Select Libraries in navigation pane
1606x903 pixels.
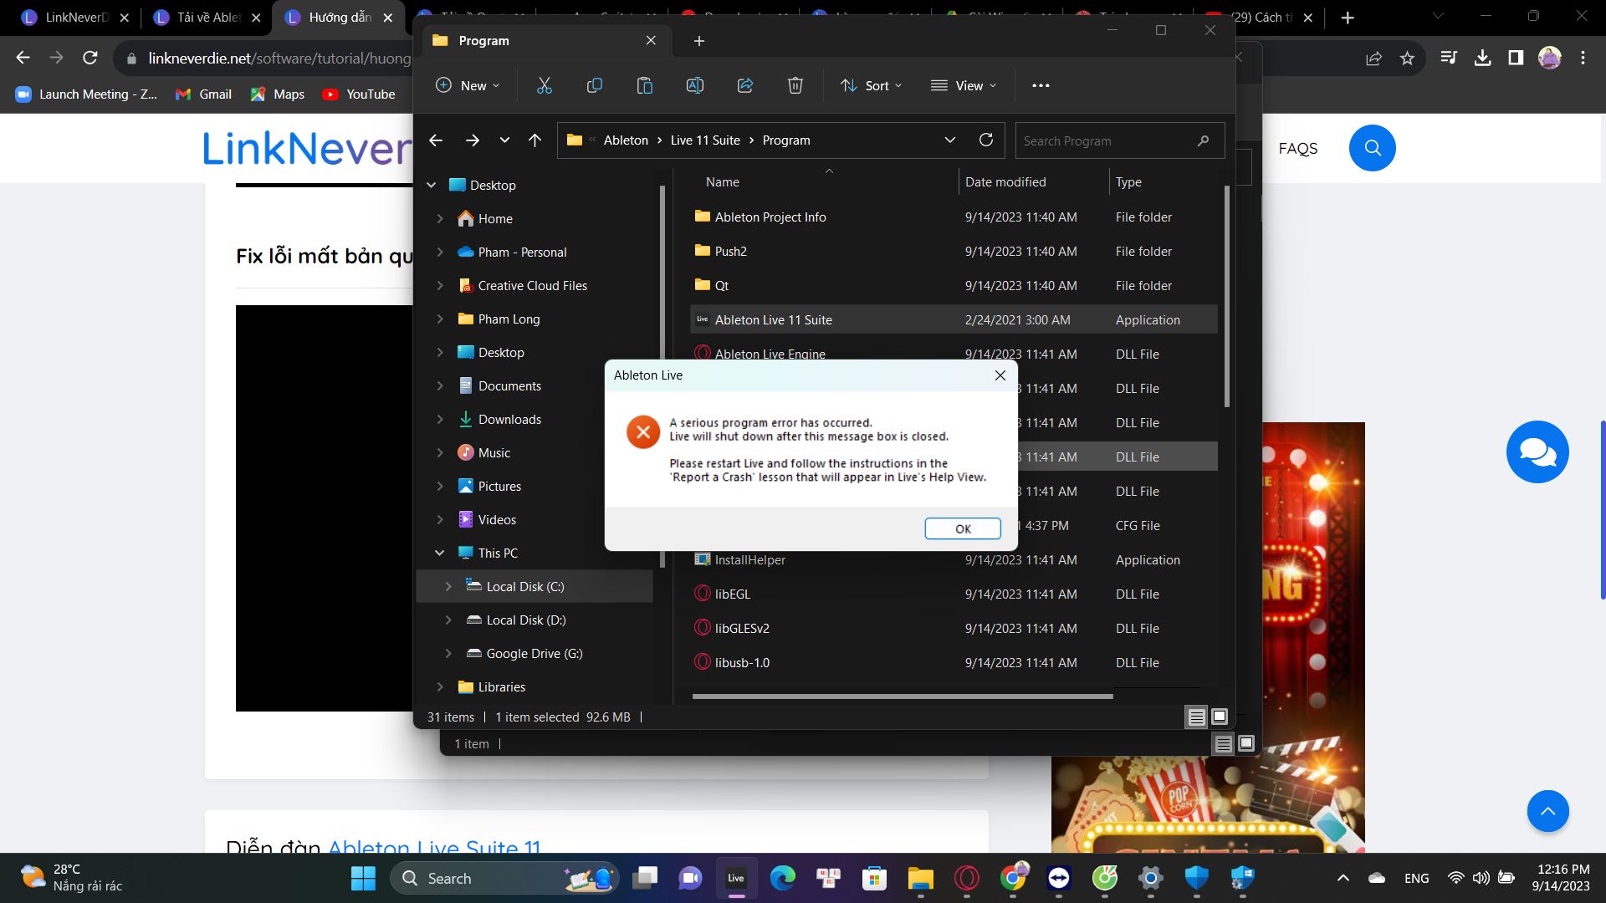pyautogui.click(x=501, y=687)
